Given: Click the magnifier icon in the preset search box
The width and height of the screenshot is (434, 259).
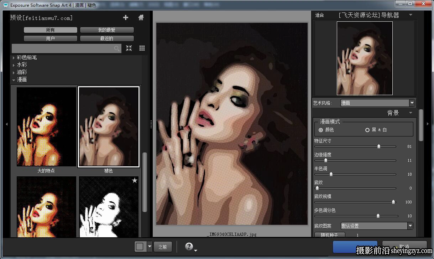Looking at the screenshot, I should 117,48.
